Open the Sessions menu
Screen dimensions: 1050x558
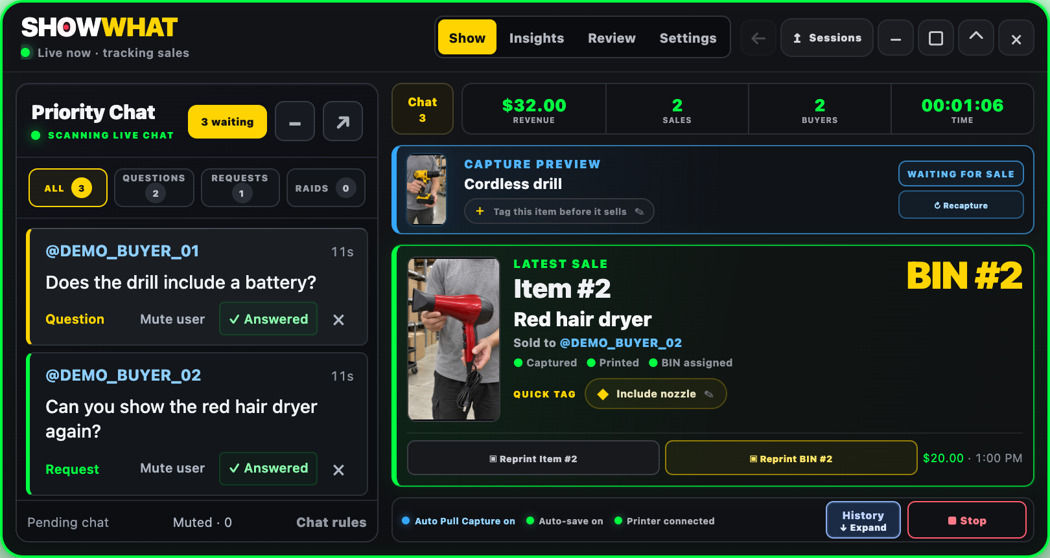[x=826, y=38]
